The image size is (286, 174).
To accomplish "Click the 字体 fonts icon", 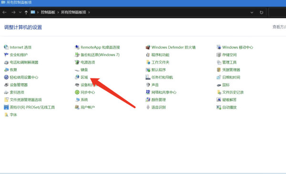I will click(6, 115).
